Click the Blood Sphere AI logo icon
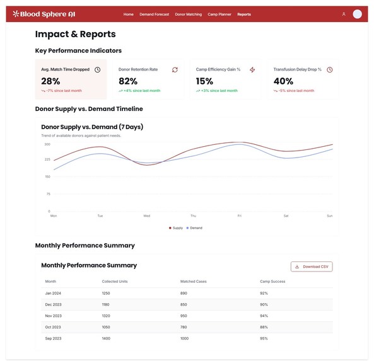The height and width of the screenshot is (361, 374). 16,14
